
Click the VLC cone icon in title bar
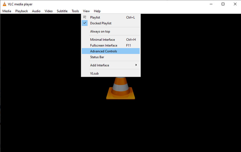(x=5, y=4)
